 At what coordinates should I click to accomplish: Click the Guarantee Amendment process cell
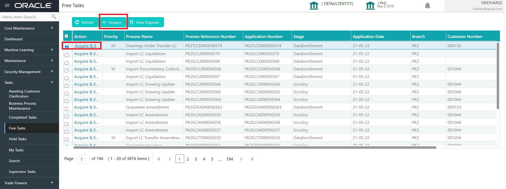click(x=154, y=107)
